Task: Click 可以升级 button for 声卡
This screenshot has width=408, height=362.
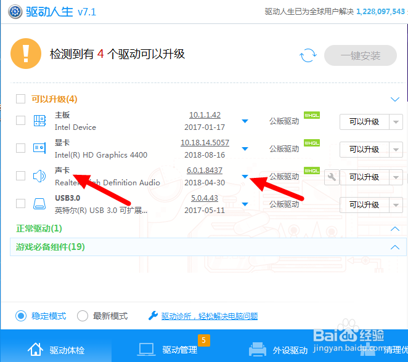Action: (x=364, y=177)
